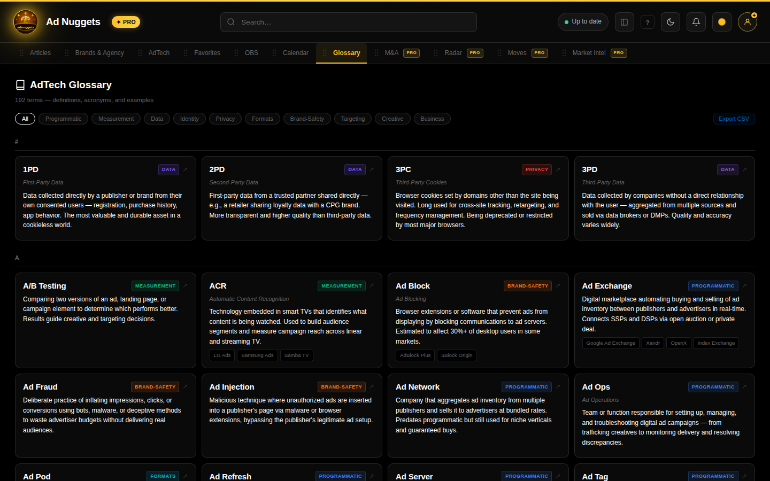Click the PRIVACY tag on 3PC card
The image size is (770, 481).
(x=537, y=169)
